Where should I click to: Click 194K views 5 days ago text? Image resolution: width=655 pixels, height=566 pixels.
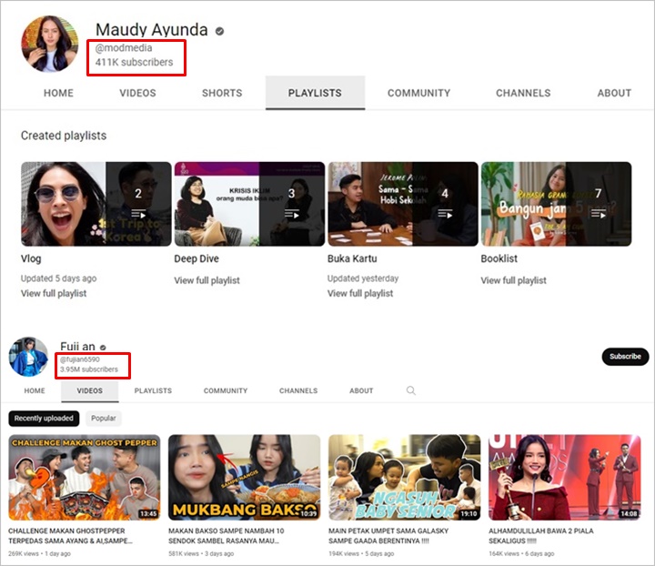(x=361, y=554)
